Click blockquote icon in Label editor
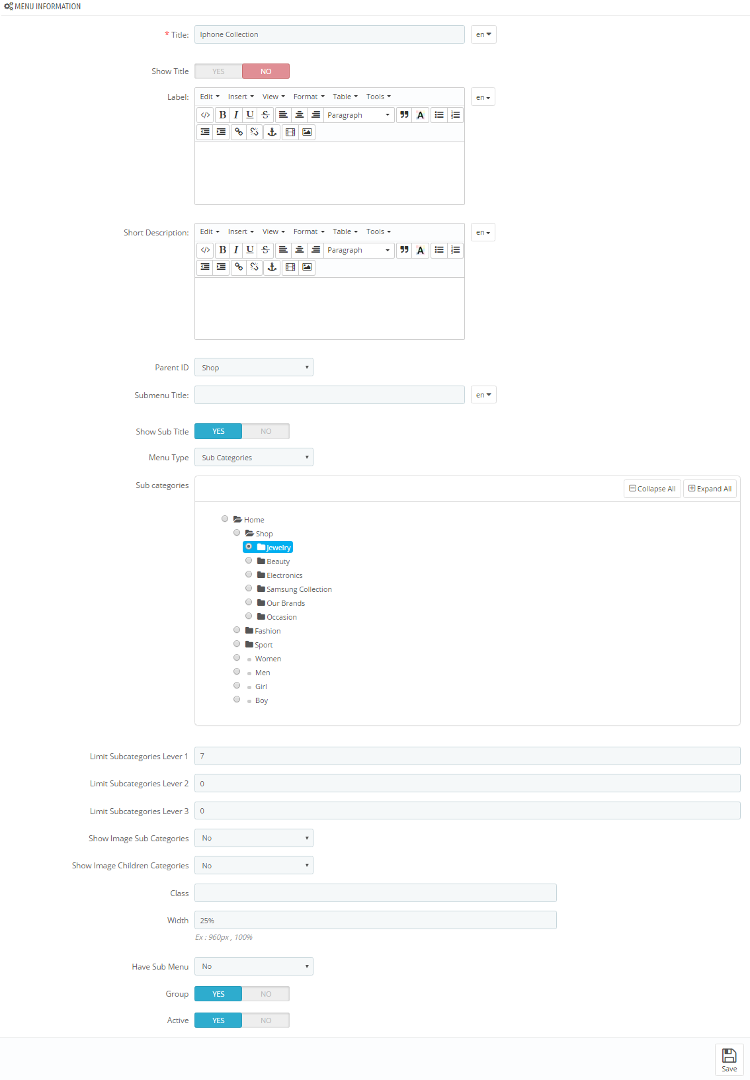 404,115
